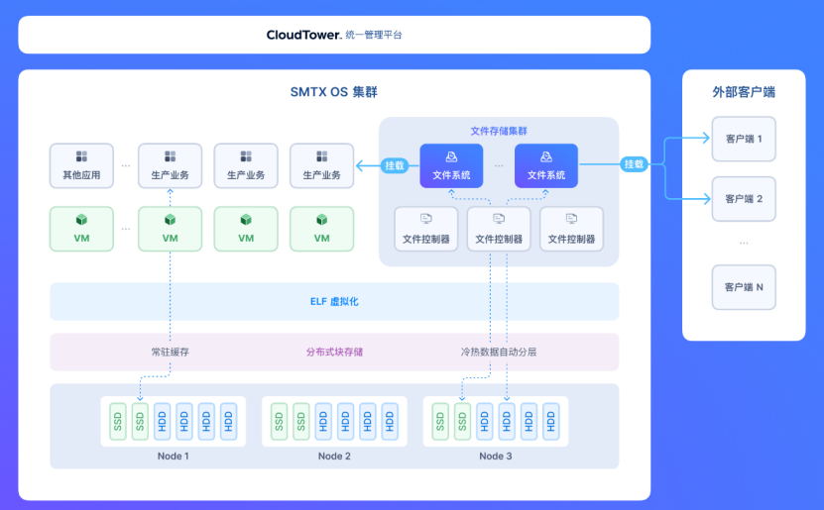The width and height of the screenshot is (824, 510).
Task: Click the first SSD drive in Node 2
Action: click(279, 421)
